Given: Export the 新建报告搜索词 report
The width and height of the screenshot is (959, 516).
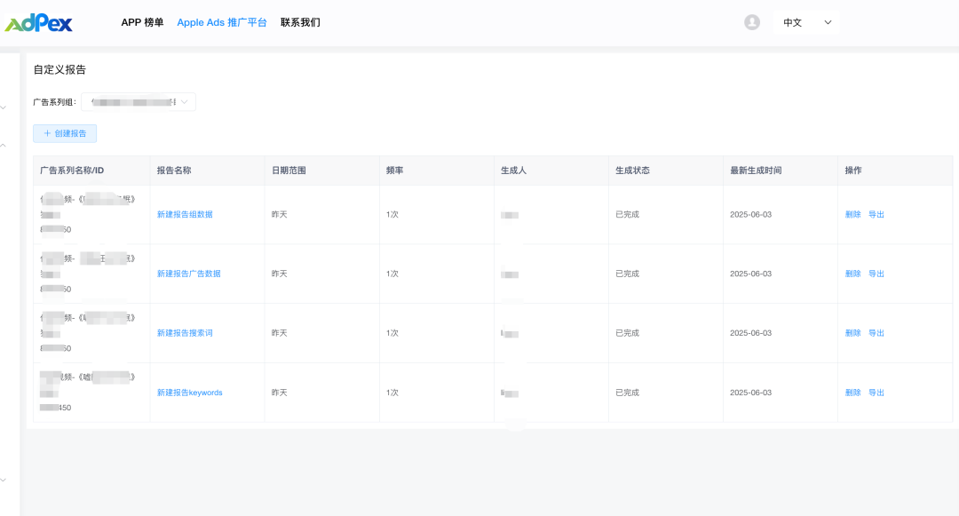Looking at the screenshot, I should pyautogui.click(x=876, y=333).
